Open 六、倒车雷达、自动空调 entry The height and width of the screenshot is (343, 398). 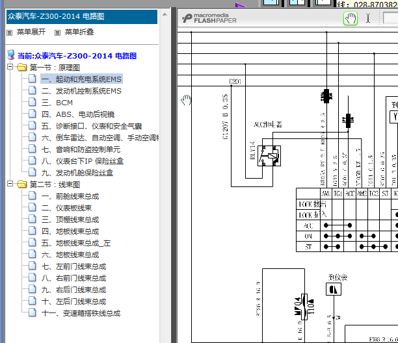coord(100,138)
